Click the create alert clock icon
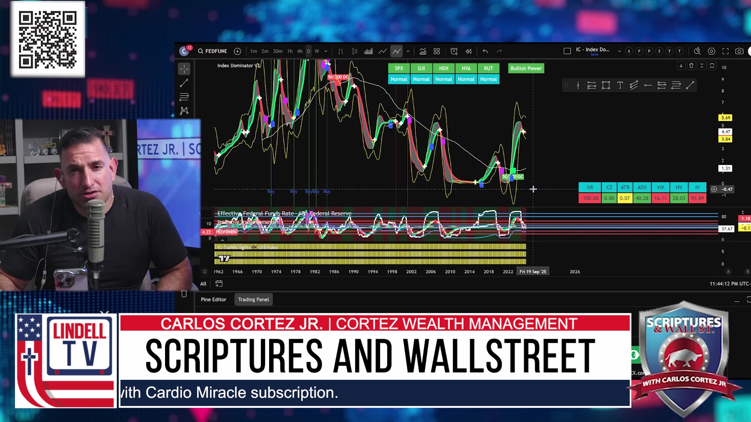Image resolution: width=751 pixels, height=422 pixels. point(454,51)
